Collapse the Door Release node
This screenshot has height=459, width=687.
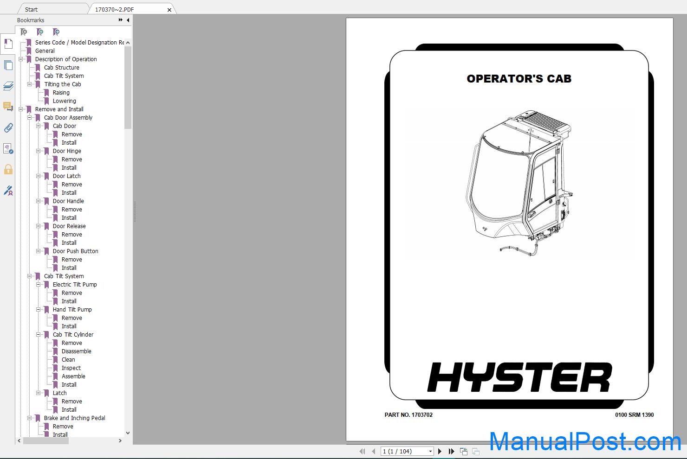39,226
